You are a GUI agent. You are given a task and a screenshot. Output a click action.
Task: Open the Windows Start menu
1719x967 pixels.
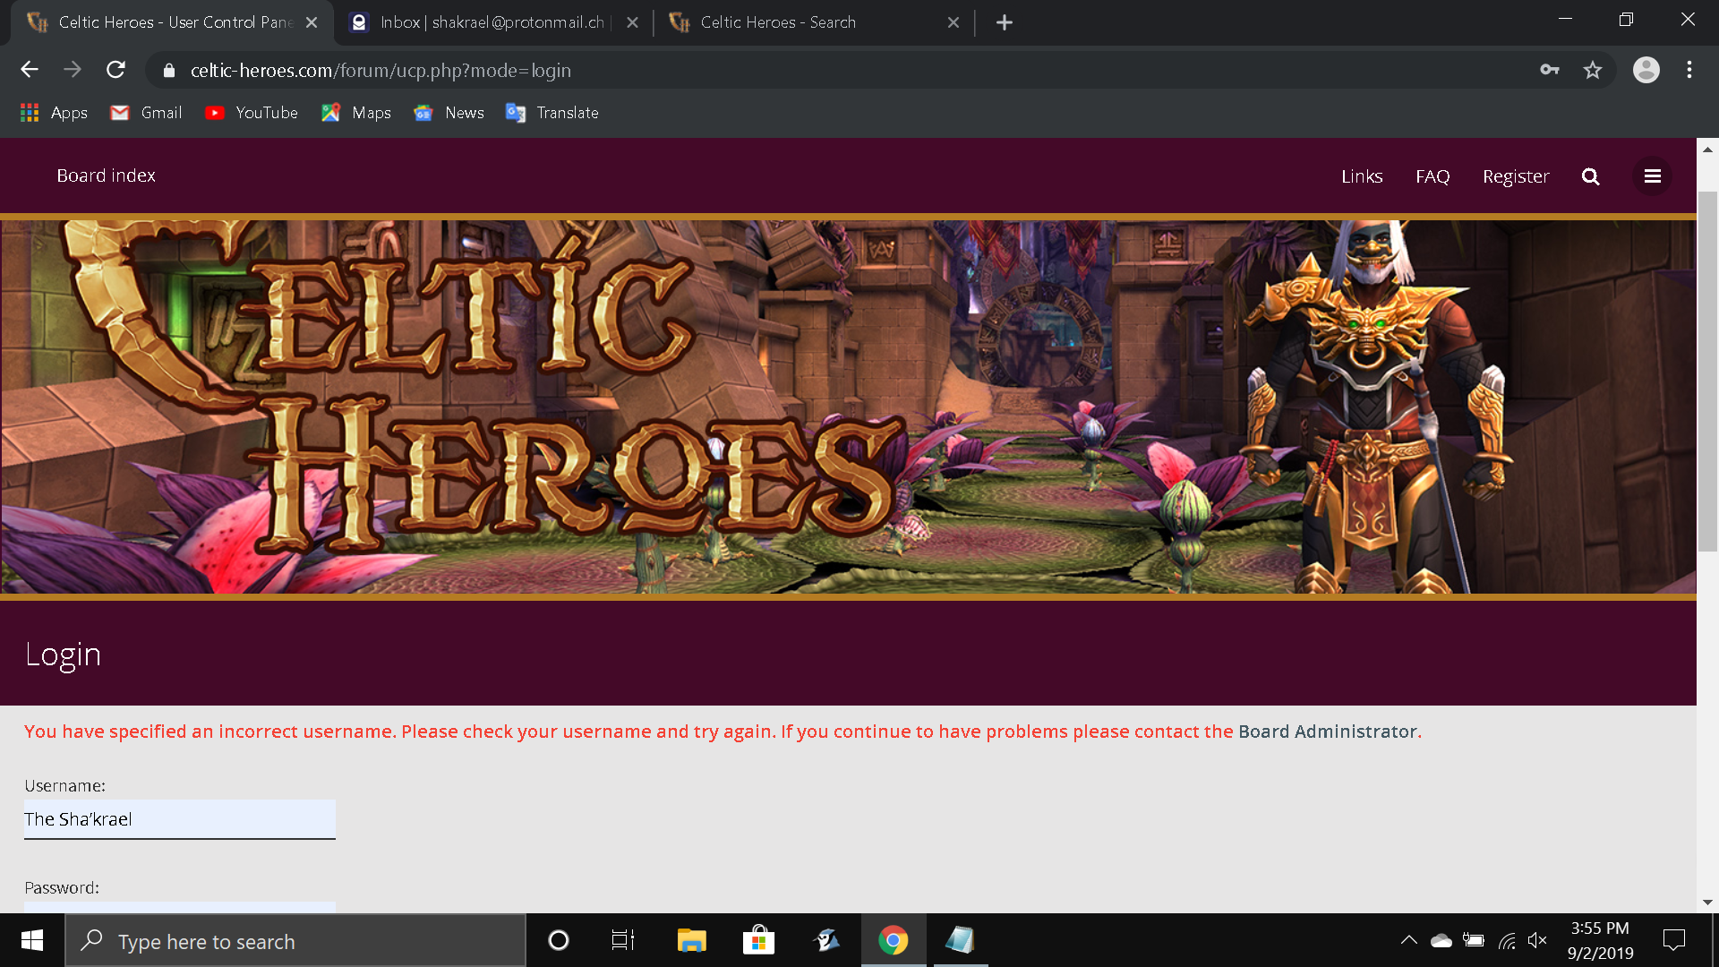(x=32, y=940)
